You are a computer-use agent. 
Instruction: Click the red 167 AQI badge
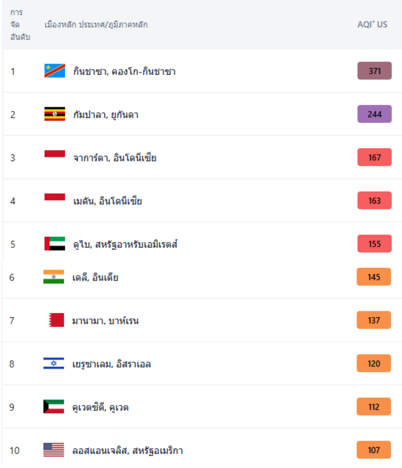point(375,157)
